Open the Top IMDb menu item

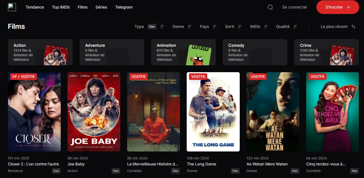pos(61,7)
